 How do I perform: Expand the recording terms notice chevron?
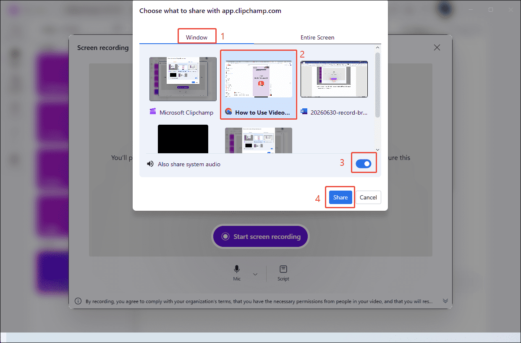pyautogui.click(x=445, y=301)
